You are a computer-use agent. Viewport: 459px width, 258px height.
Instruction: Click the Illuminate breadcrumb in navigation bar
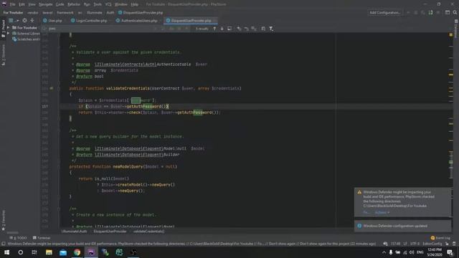95,13
